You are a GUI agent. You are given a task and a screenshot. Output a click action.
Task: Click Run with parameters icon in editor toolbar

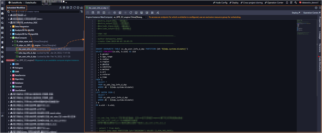pos(120,13)
